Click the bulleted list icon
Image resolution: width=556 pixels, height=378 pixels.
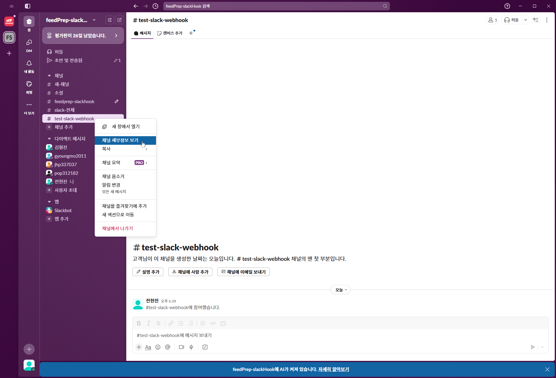[191, 323]
